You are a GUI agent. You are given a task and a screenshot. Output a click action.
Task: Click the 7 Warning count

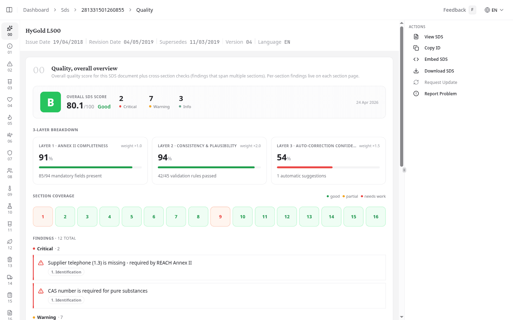159,102
